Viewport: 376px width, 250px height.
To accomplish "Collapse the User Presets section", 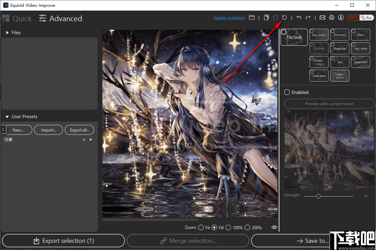I will (7, 116).
